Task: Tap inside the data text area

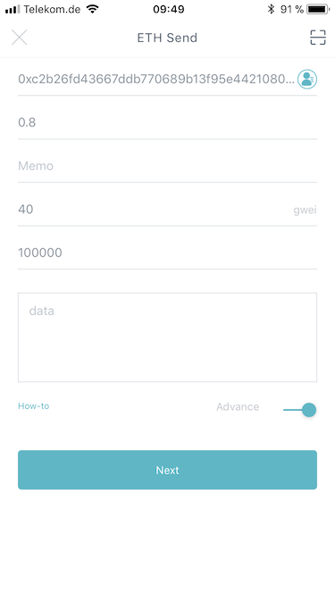Action: pyautogui.click(x=168, y=337)
